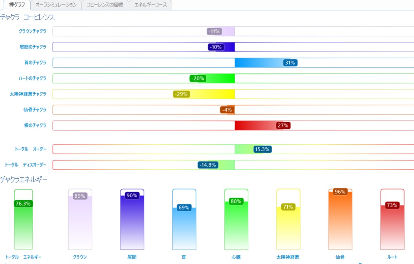
Task: Click the チャクラエネルギー heading
Action: (x=24, y=179)
